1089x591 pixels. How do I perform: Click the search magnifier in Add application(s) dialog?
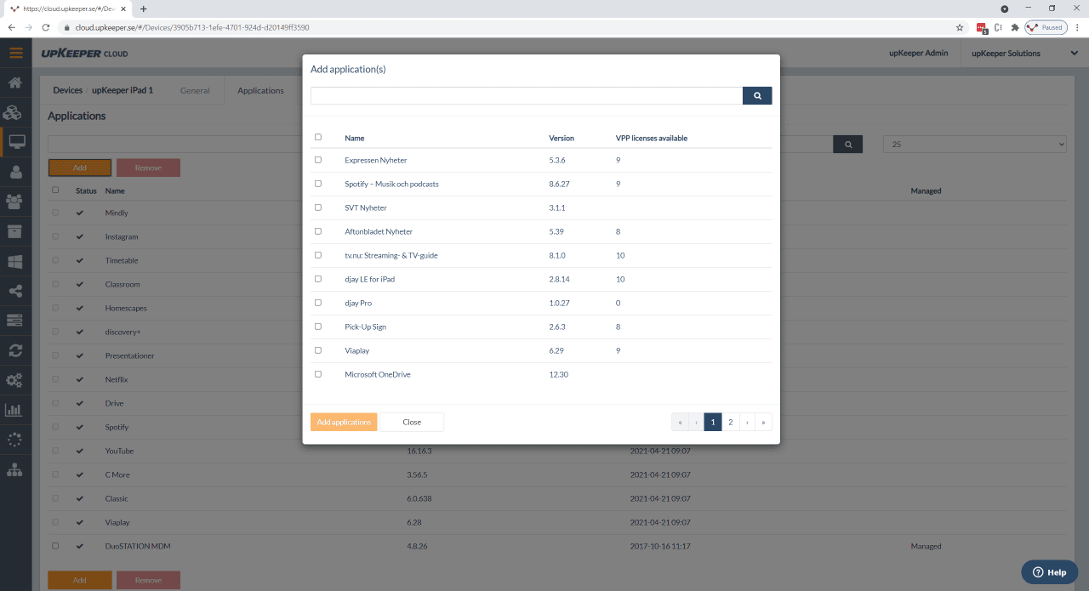(x=757, y=95)
